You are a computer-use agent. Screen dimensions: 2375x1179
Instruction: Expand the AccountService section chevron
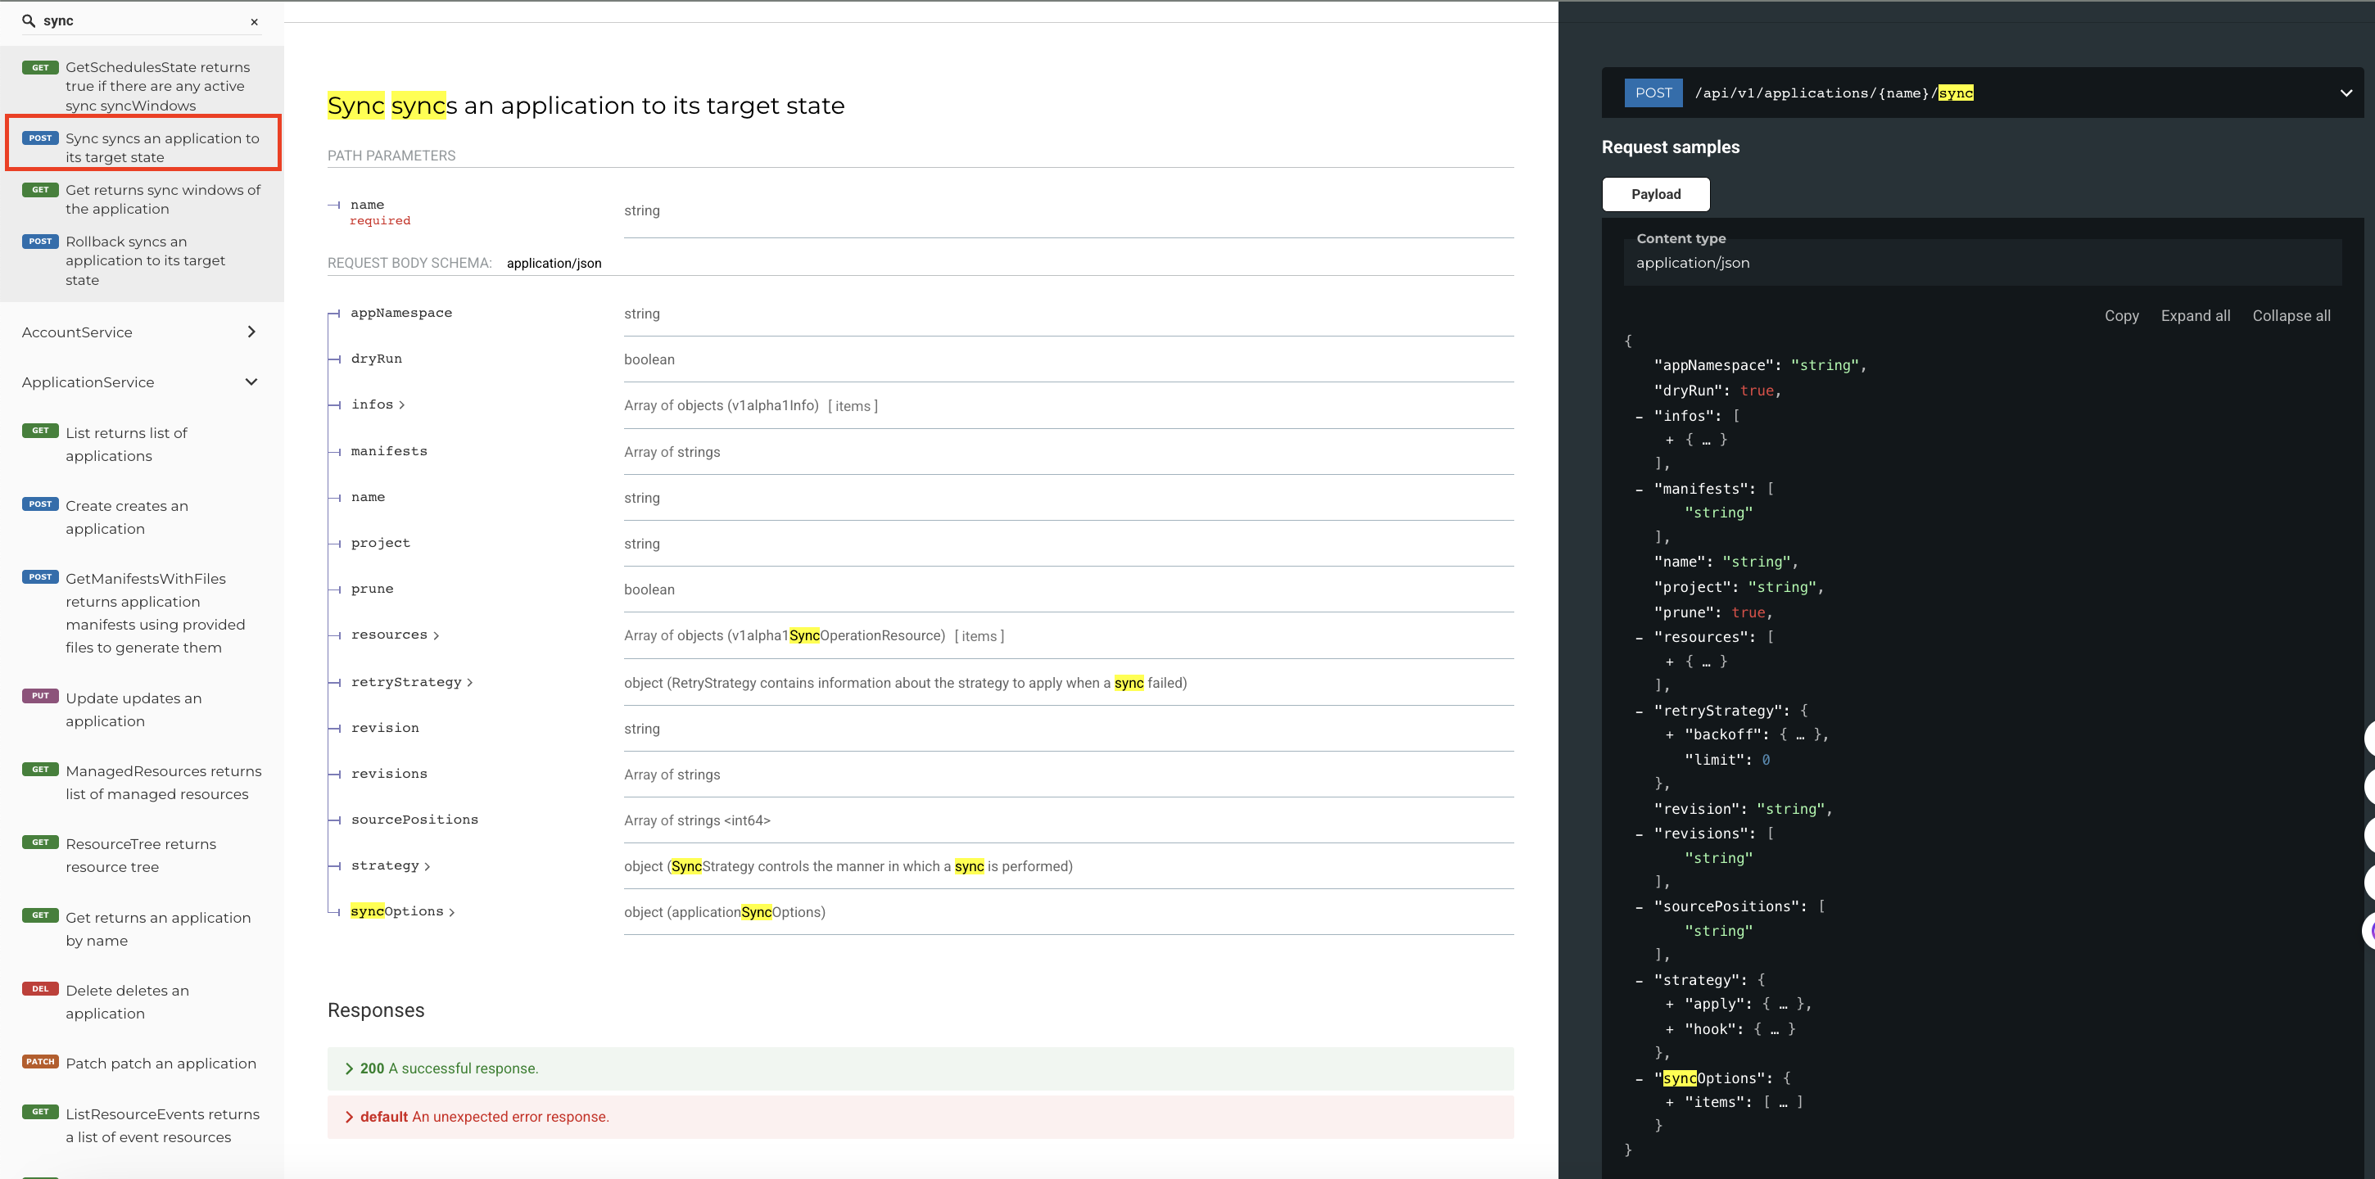pos(251,332)
